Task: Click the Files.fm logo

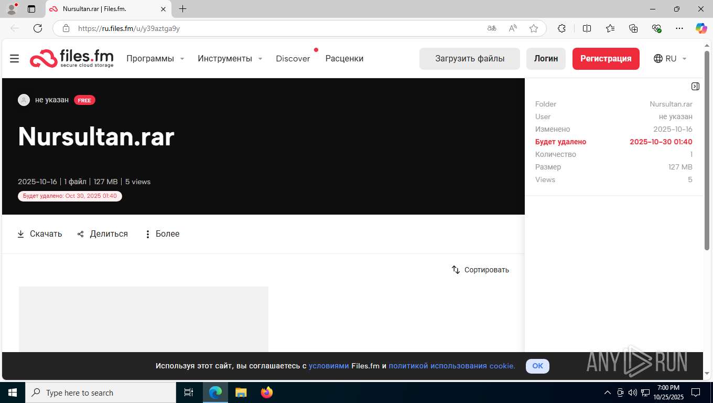Action: [72, 58]
